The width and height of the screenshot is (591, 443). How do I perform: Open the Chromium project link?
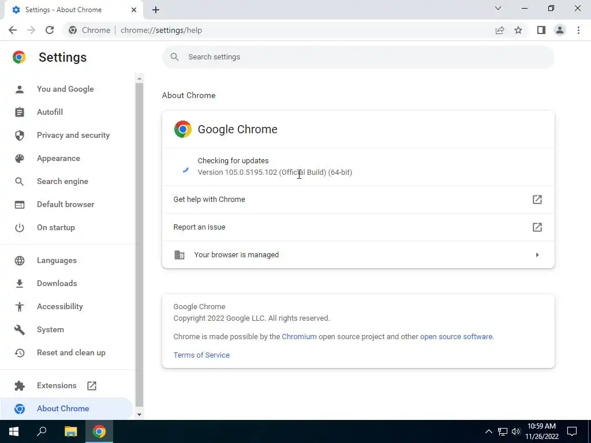[300, 336]
